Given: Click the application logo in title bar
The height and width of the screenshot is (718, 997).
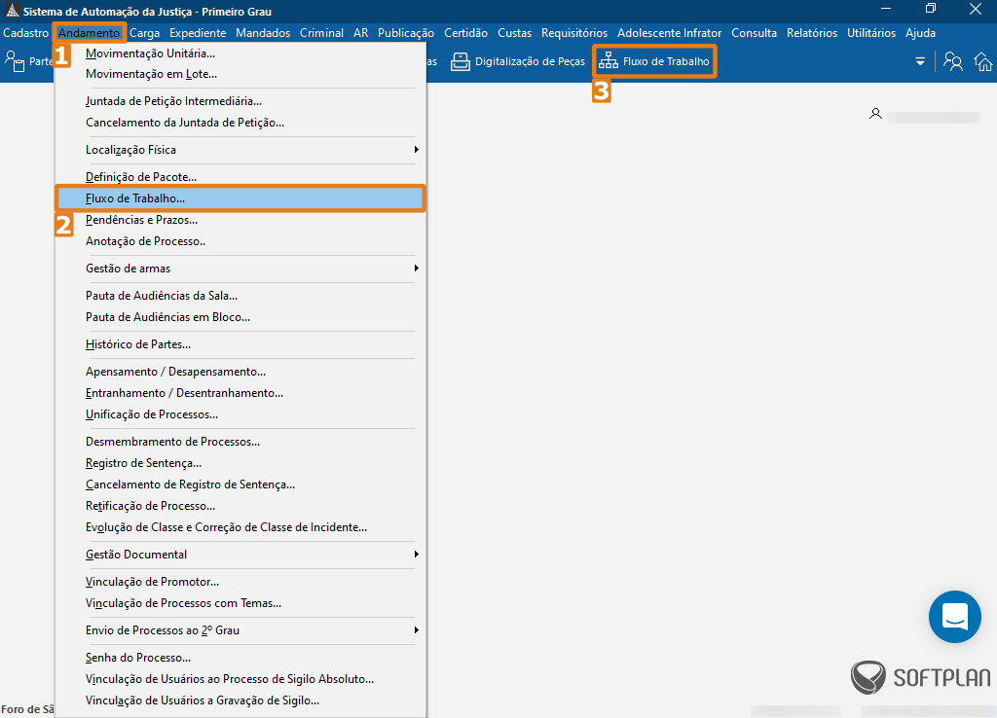Looking at the screenshot, I should pos(12,11).
